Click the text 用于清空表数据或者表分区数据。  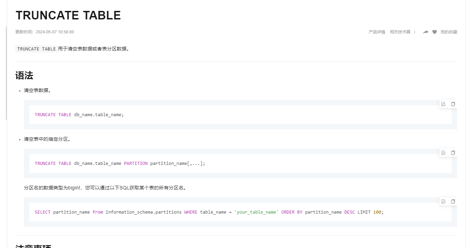94,49
